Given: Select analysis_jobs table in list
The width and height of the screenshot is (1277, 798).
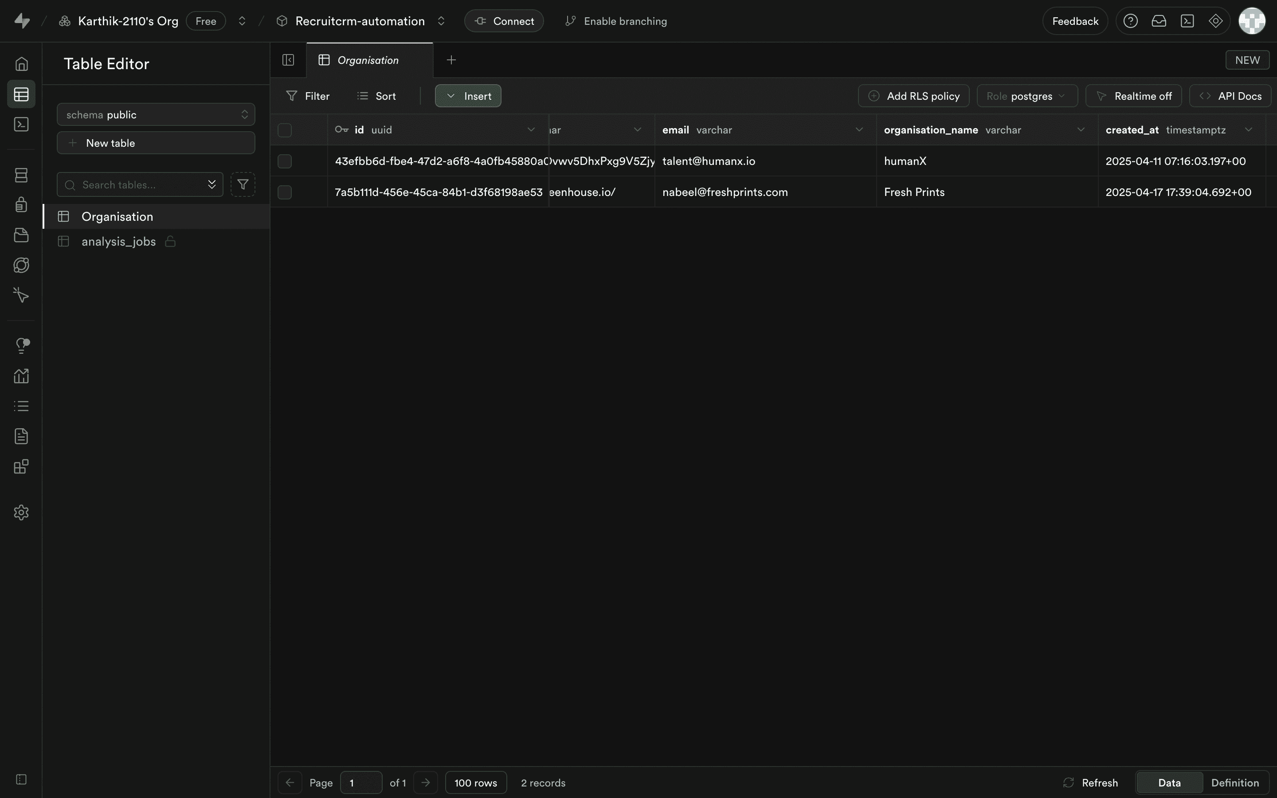Looking at the screenshot, I should pos(119,242).
